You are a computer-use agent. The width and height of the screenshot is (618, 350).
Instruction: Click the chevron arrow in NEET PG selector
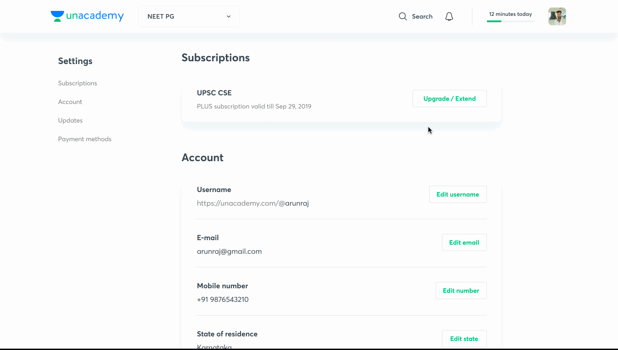click(229, 16)
